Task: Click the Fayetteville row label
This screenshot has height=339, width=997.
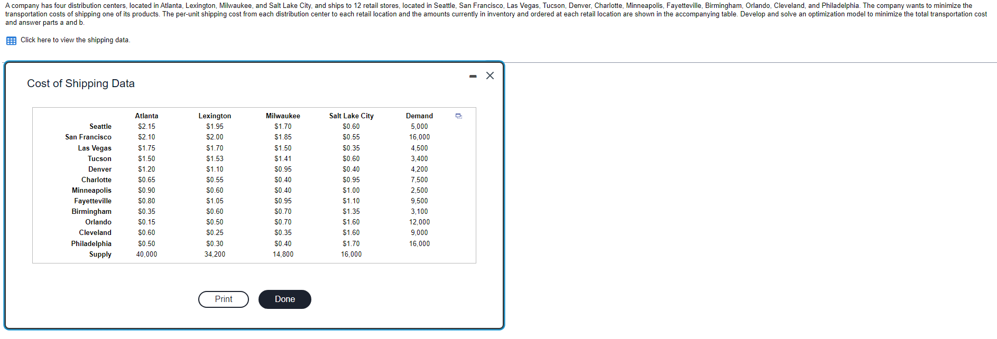Action: click(x=93, y=201)
